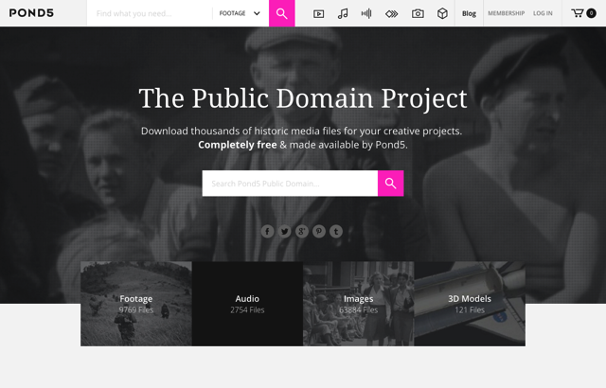Open the Images 63884 Files tile
This screenshot has width=606, height=388.
pos(359,304)
